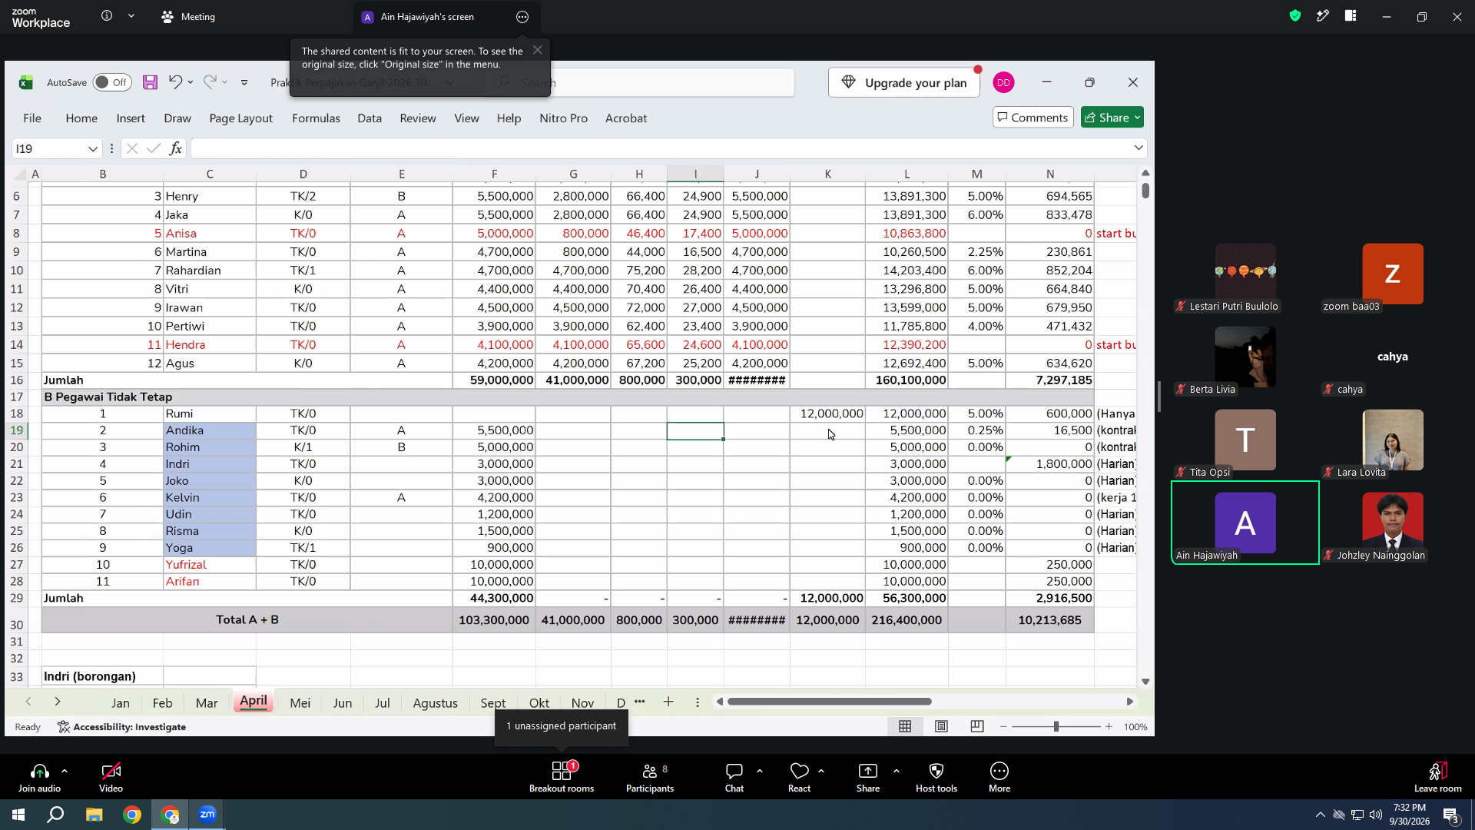Screen dimensions: 1475x830
Task: Open the Formulas ribbon tab
Action: pyautogui.click(x=316, y=118)
